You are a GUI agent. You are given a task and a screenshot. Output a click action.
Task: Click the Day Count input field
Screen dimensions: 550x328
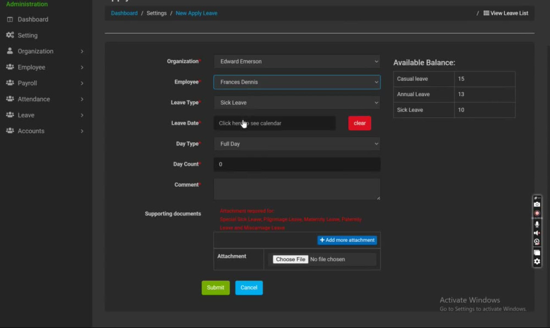point(297,164)
